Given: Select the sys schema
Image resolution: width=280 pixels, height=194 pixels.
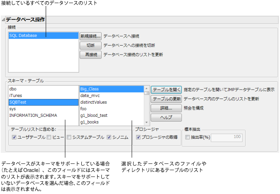Looking at the screenshot, I should [44, 109].
